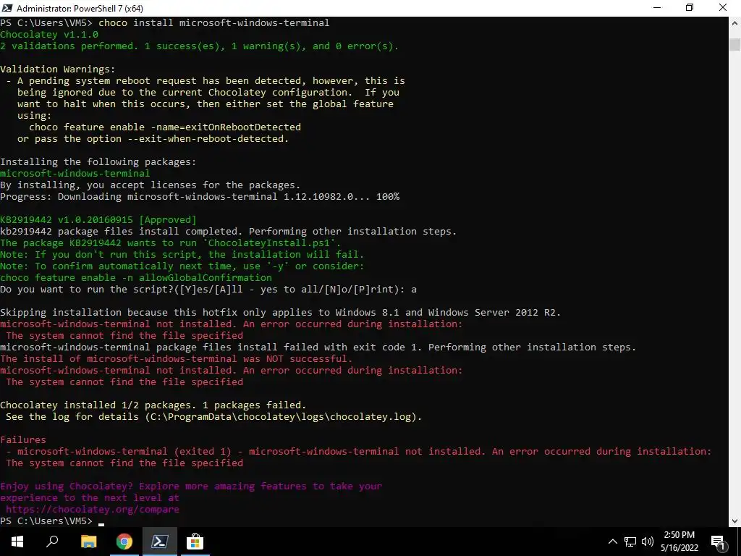Screen dimensions: 741x556
Task: Minimize the PowerShell window
Action: pos(657,8)
